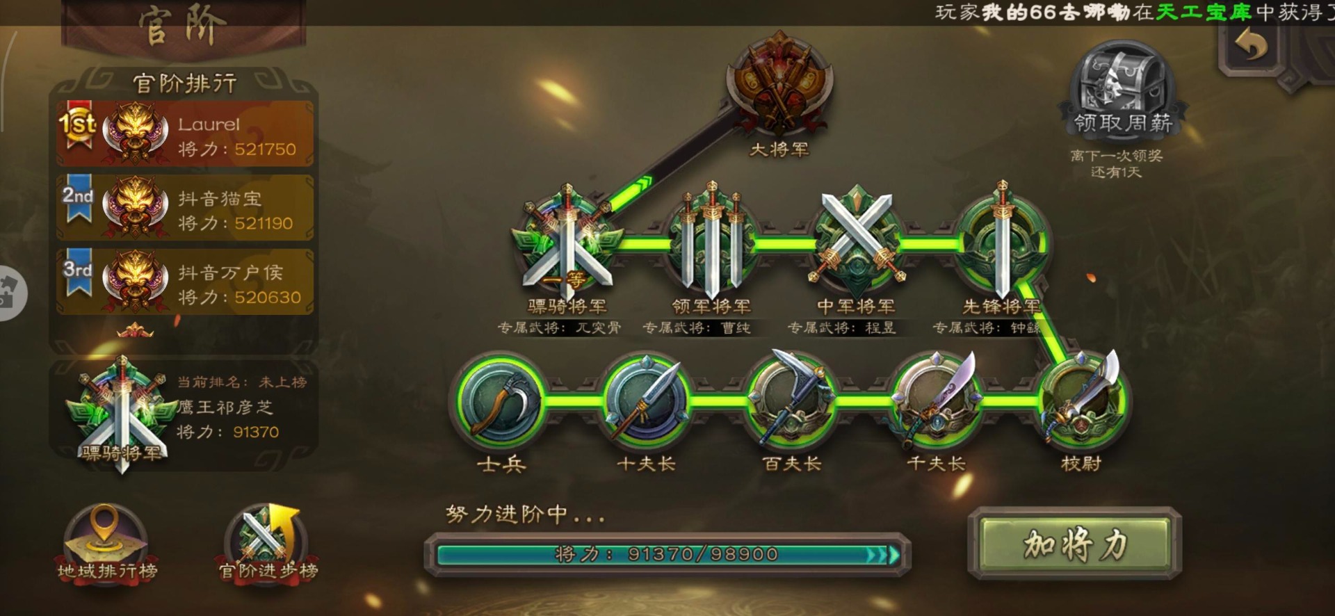1335x616 pixels.
Task: Choose the 中军将军 rank icon
Action: coord(857,240)
